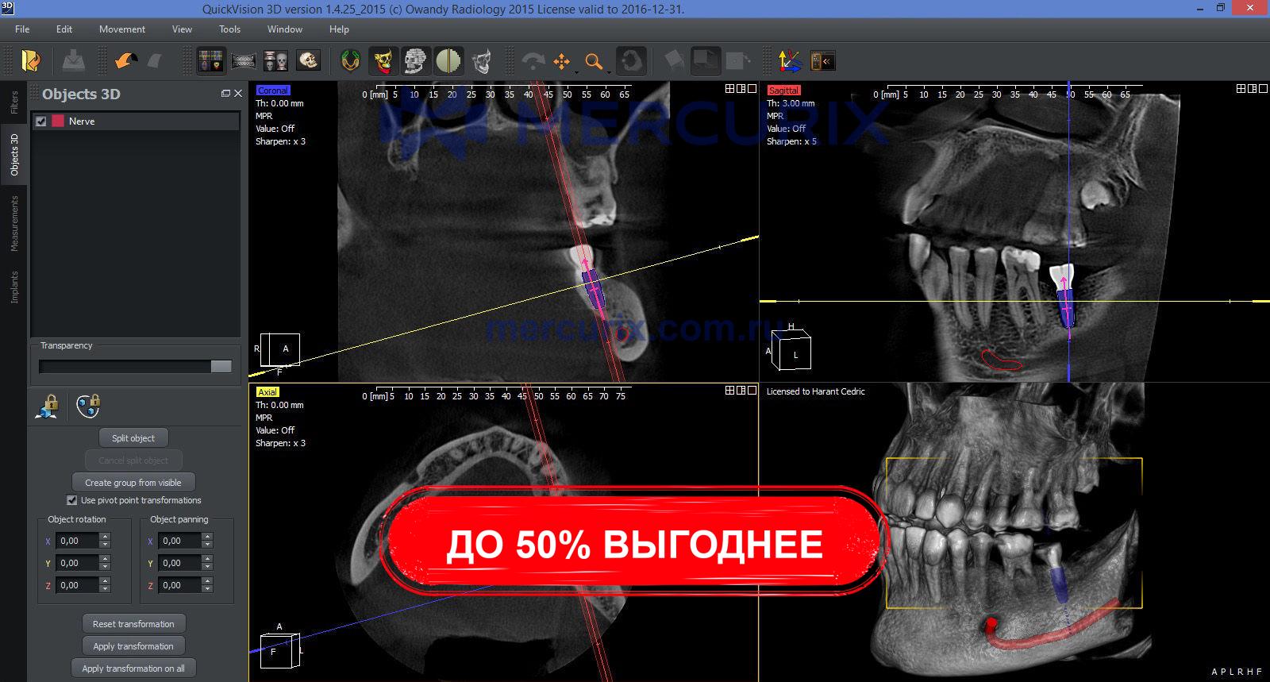Open the Help menu
The width and height of the screenshot is (1270, 682).
[x=339, y=29]
